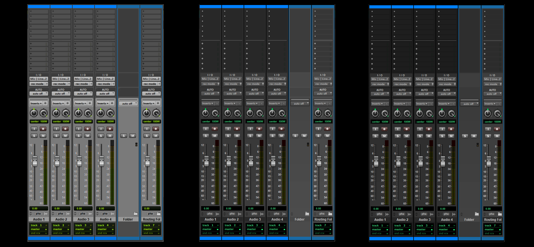This screenshot has height=247, width=534.
Task: Click the small icon beside Audio 4's Inserts, leftmost mixer
Action: pyautogui.click(x=112, y=103)
